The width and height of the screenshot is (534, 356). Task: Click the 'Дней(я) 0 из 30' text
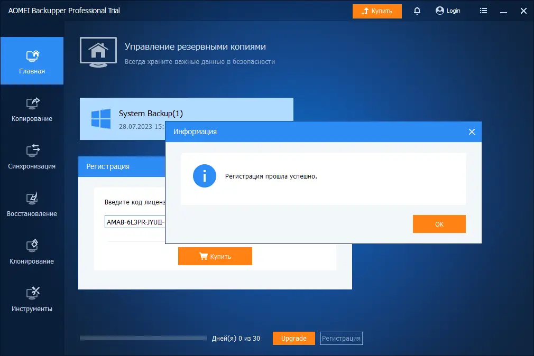(x=236, y=338)
